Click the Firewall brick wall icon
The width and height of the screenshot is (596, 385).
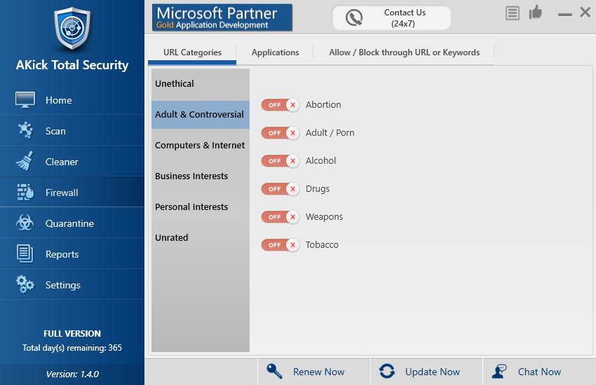25,192
